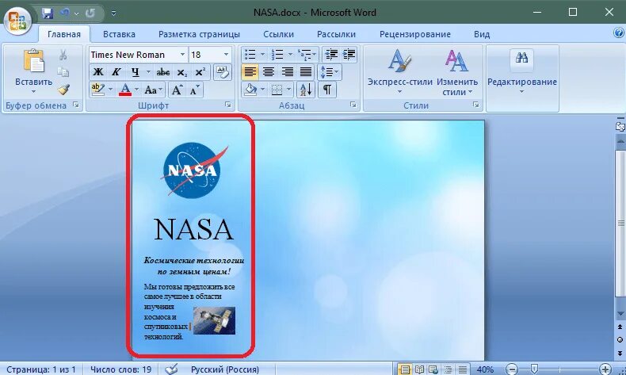The width and height of the screenshot is (626, 375).
Task: Open Редактирование binoculars menu
Action: tap(522, 72)
